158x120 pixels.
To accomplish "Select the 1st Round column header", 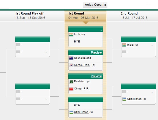I will point(85,16).
